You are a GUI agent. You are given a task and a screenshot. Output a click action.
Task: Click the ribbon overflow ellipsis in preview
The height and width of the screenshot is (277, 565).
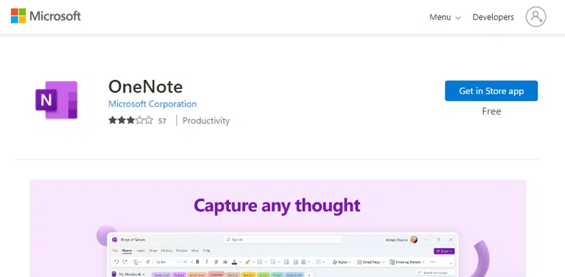pos(433,262)
